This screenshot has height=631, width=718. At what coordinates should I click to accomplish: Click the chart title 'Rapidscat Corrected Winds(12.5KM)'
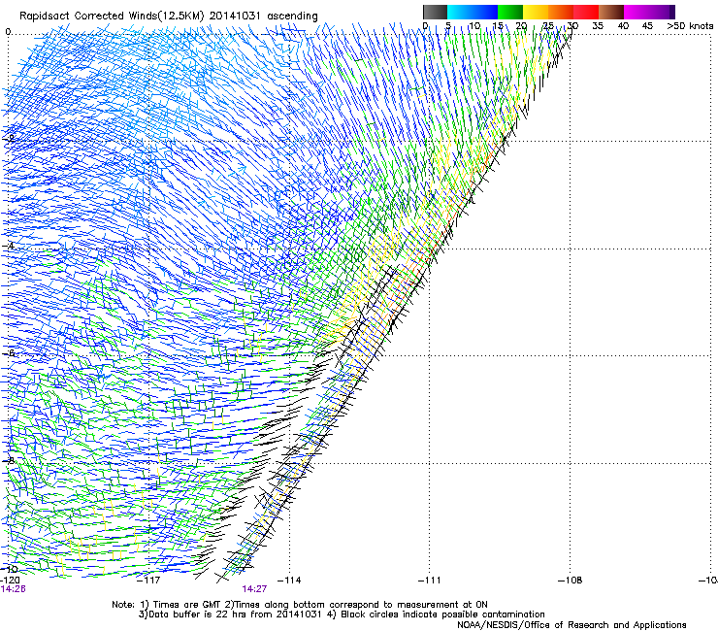[112, 17]
